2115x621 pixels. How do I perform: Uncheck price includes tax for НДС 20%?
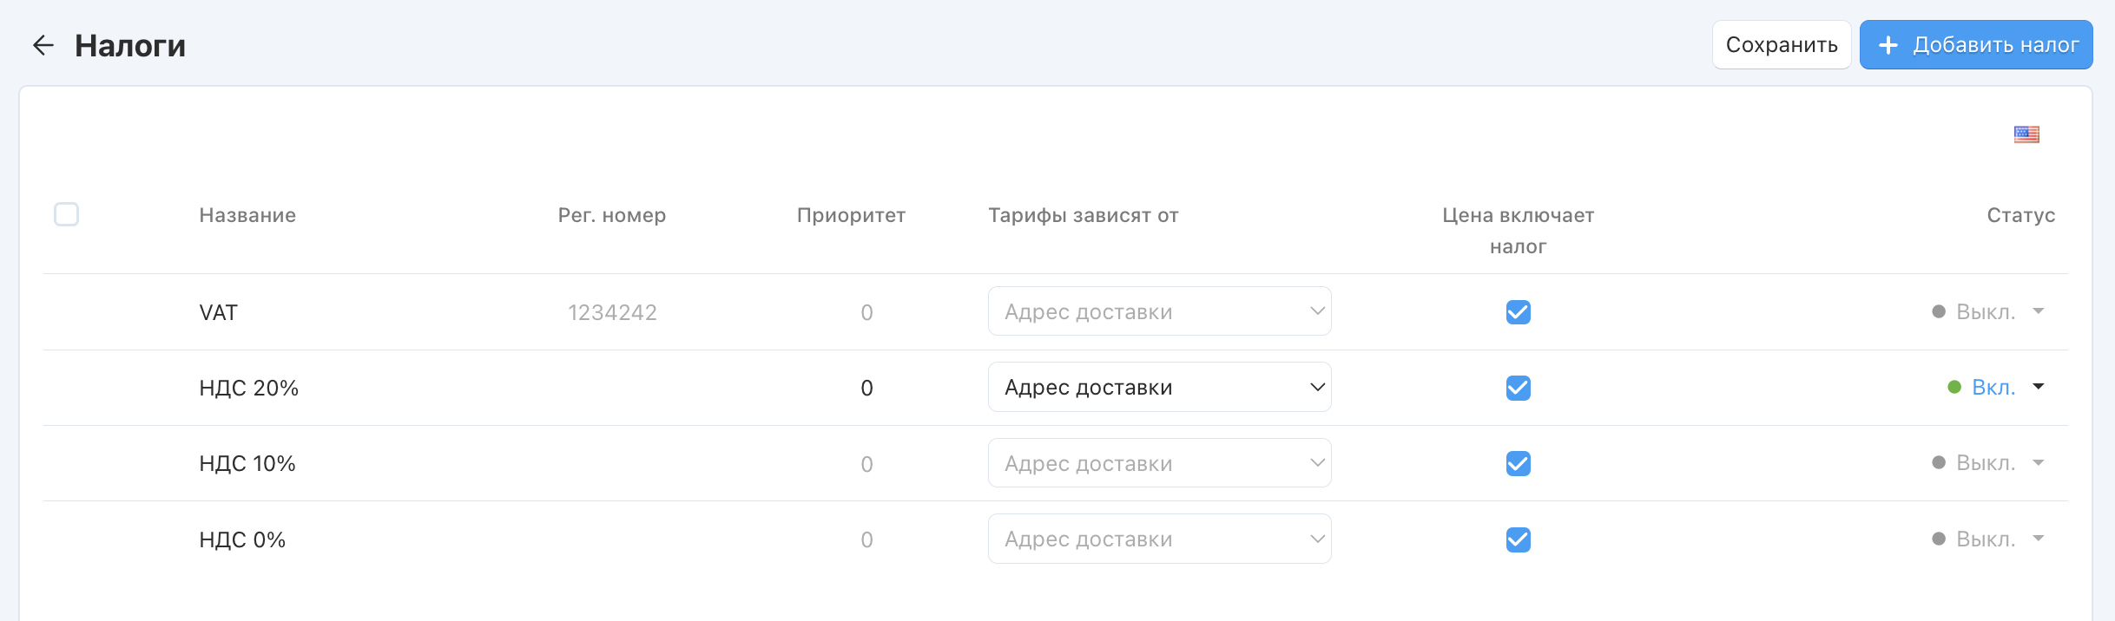click(1518, 388)
